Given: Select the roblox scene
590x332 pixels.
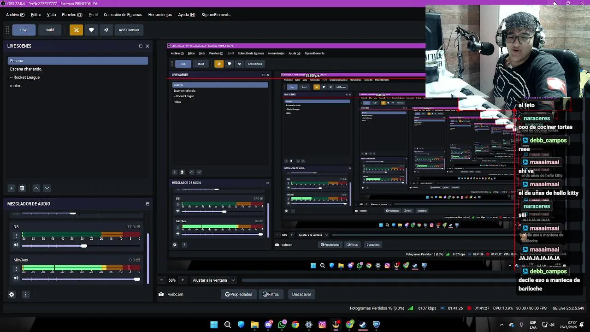Looking at the screenshot, I should point(77,86).
